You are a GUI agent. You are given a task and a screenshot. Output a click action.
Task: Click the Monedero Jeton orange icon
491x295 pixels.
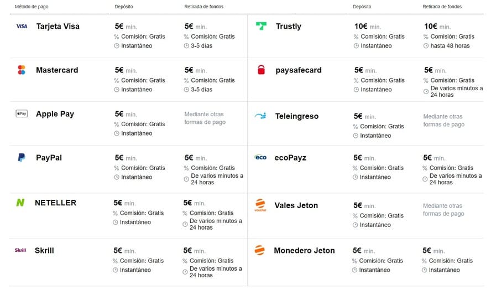(259, 250)
